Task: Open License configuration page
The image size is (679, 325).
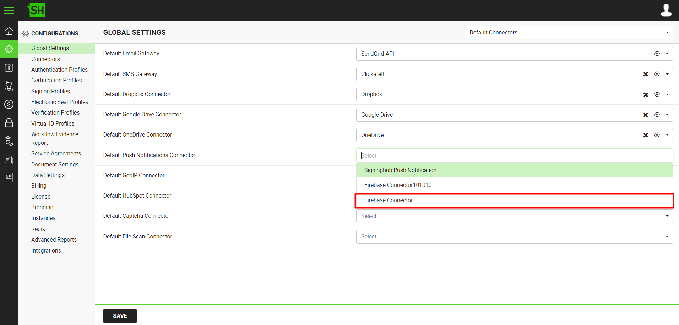Action: pos(41,197)
